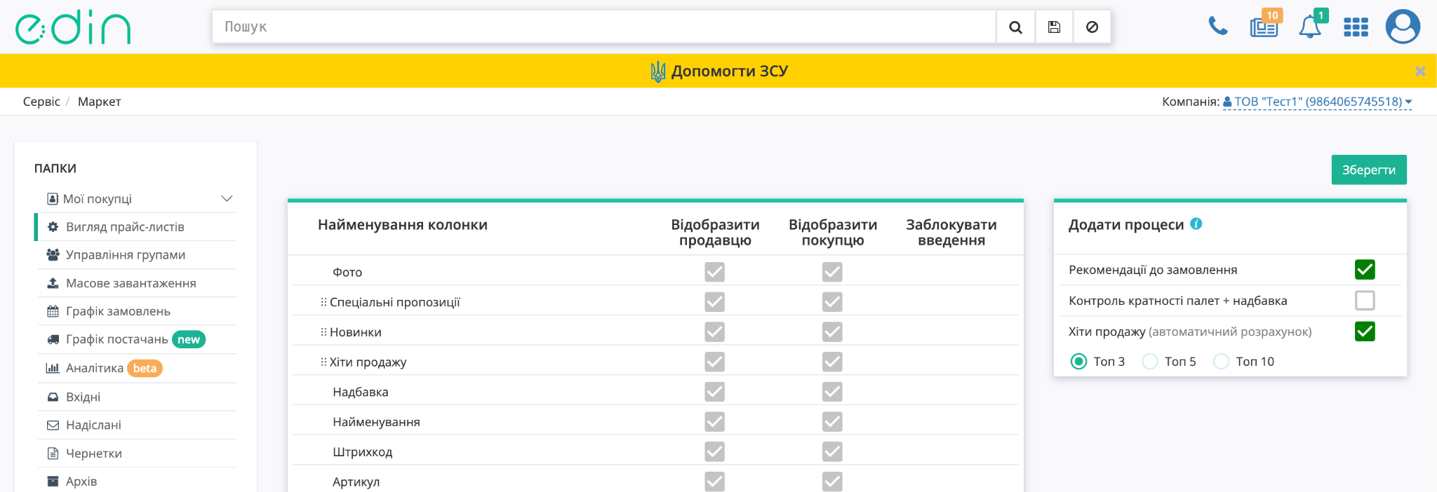Toggle Хіти продажу row buyer checkbox
Viewport: 1437px width, 492px height.
832,362
